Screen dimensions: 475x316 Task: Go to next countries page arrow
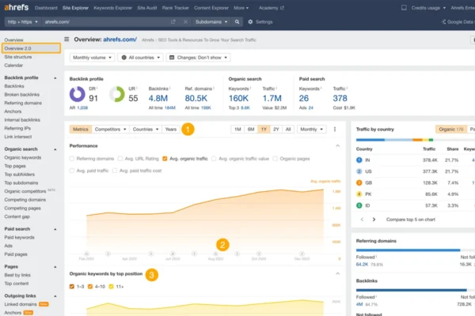coord(374,220)
